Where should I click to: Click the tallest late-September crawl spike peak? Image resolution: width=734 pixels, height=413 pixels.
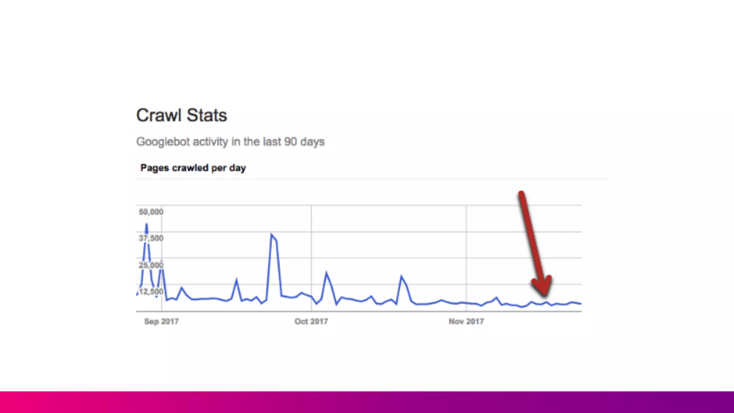point(272,235)
